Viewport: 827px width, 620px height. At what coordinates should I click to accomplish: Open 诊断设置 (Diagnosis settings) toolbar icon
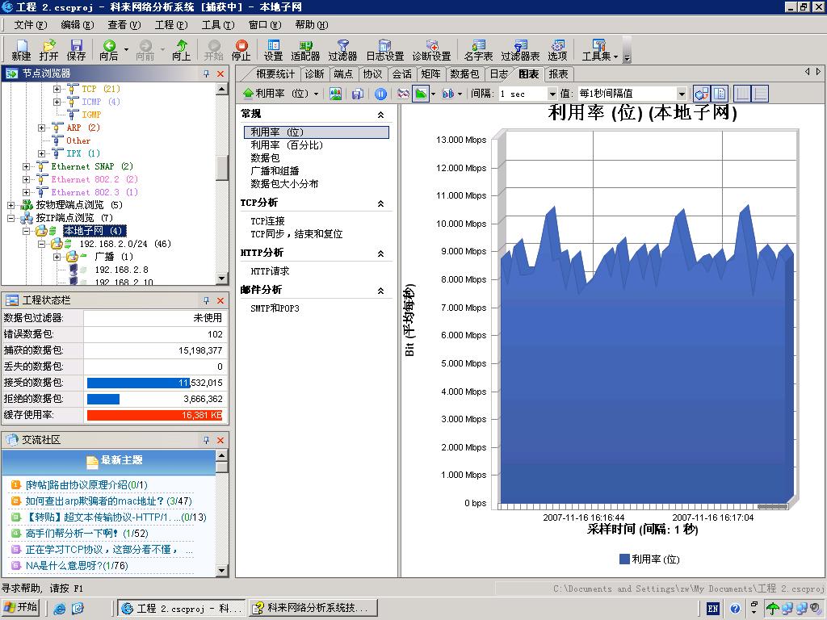pyautogui.click(x=431, y=47)
